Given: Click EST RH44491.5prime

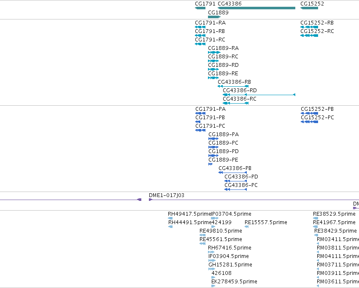Looking at the screenshot, I should 189,222.
